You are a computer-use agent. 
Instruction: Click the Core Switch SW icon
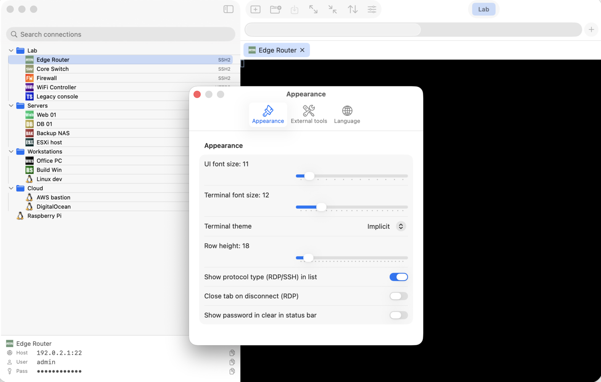(x=29, y=69)
